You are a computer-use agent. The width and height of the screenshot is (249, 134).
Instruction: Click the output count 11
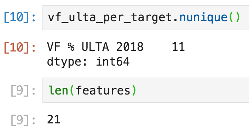(179, 47)
